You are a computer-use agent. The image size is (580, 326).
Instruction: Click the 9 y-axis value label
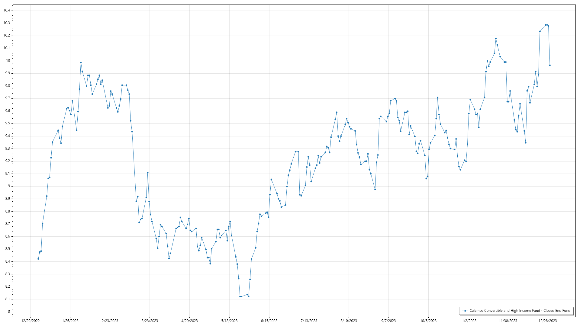coord(9,186)
